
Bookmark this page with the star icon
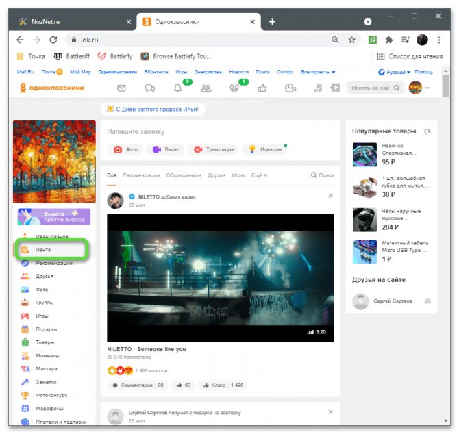pos(352,40)
